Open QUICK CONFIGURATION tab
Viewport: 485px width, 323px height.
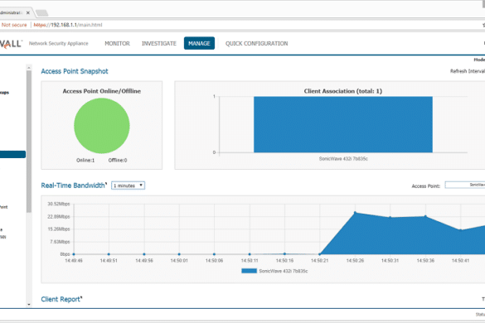[x=256, y=44]
